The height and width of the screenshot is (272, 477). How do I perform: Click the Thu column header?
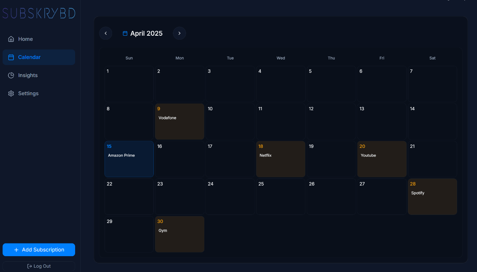pyautogui.click(x=331, y=58)
